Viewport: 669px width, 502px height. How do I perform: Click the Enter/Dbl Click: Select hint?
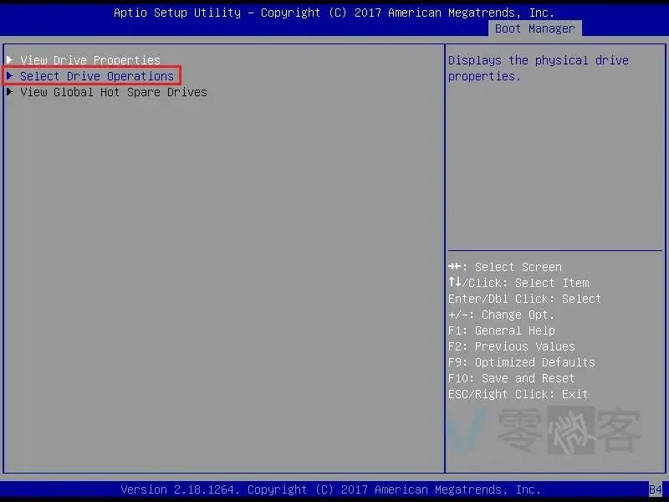[x=524, y=299]
